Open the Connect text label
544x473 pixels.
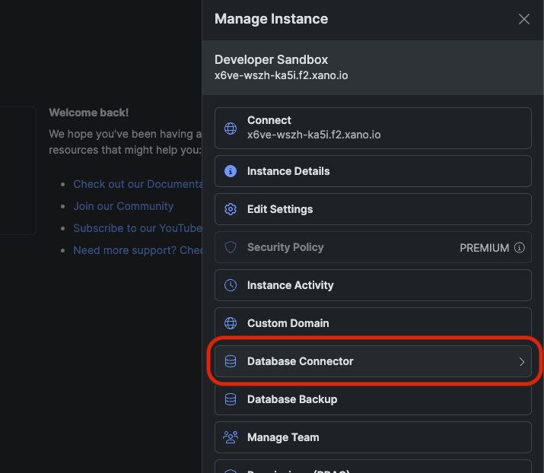[x=269, y=120]
